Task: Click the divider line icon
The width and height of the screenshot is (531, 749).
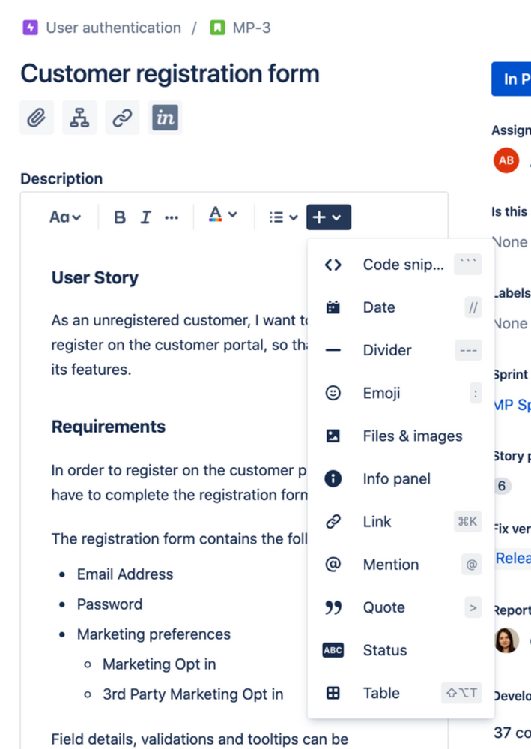Action: 333,350
